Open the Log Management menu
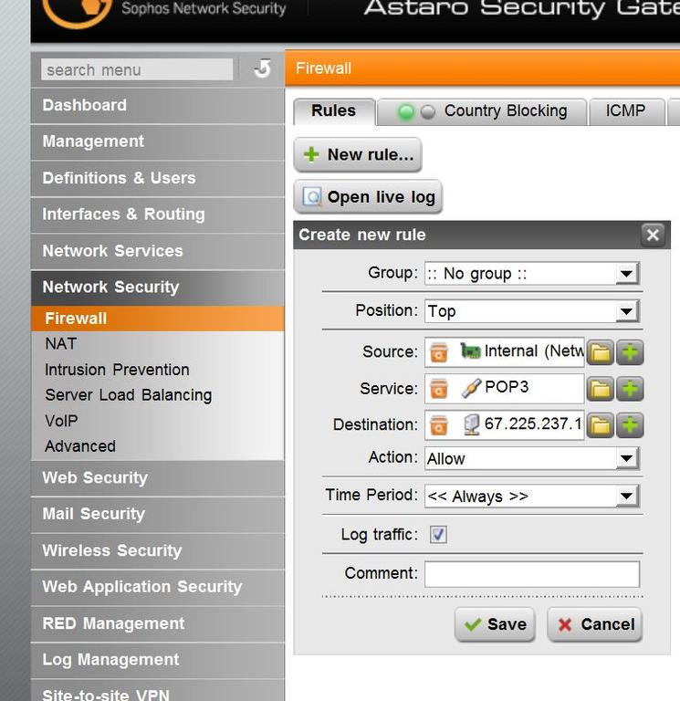The height and width of the screenshot is (701, 680). (157, 660)
